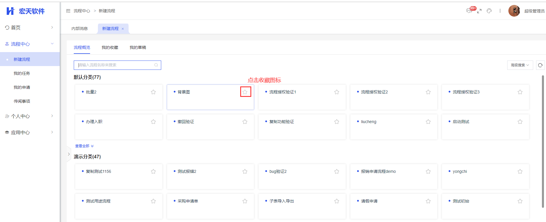Expand 查看全部 under default category
Image resolution: width=546 pixels, height=222 pixels.
[x=84, y=146]
